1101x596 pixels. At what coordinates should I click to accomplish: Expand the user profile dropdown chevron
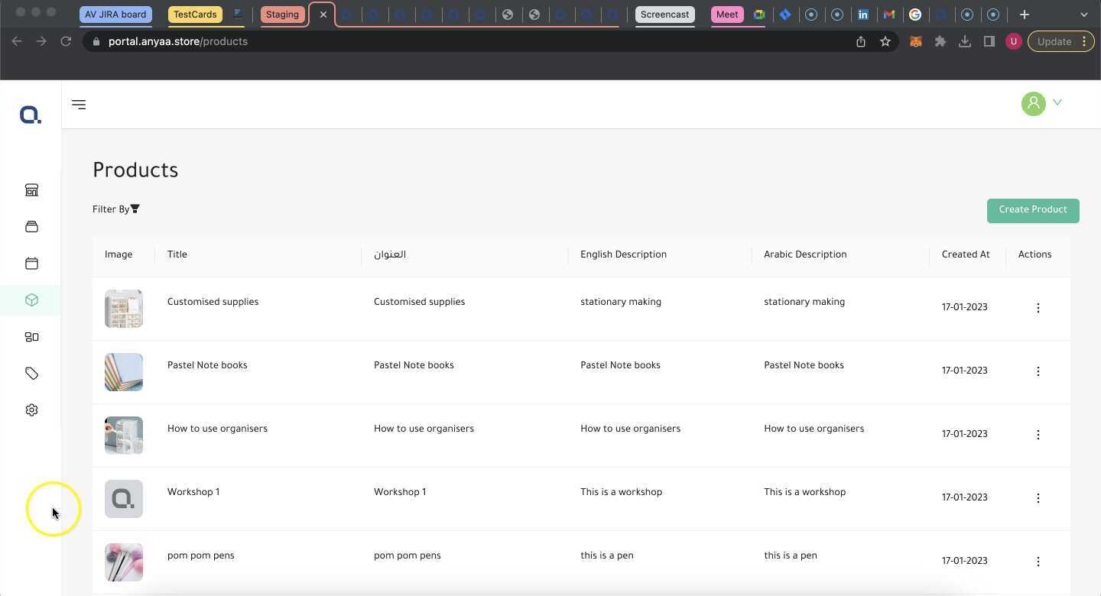point(1057,102)
